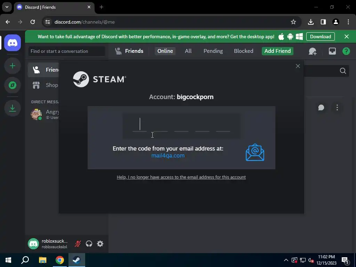Open Discord home direct messages icon
This screenshot has height=267, width=356.
[13, 43]
